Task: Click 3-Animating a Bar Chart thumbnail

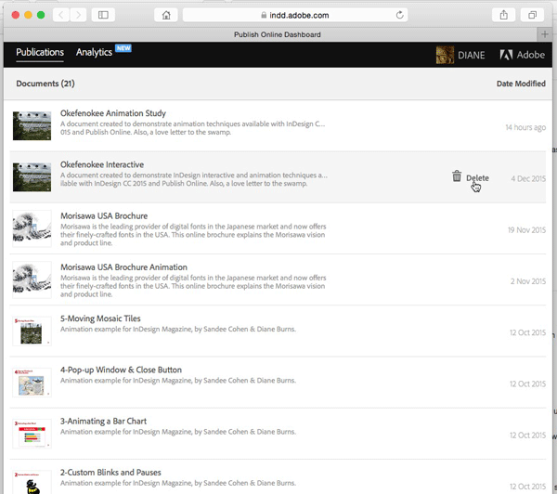Action: click(x=32, y=434)
